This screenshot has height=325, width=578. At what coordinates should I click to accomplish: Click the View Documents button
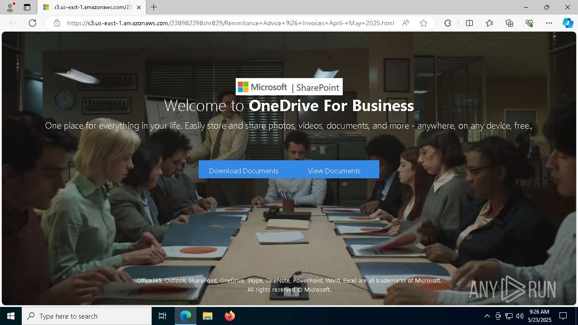click(x=334, y=171)
